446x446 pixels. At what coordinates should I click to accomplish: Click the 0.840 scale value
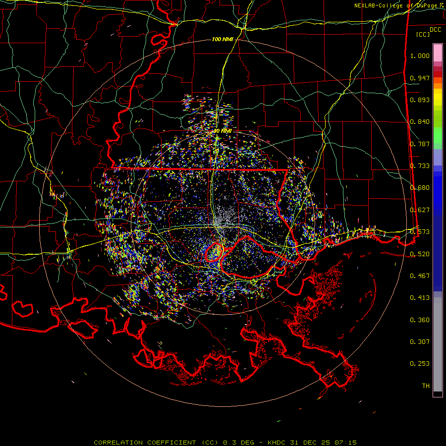(420, 122)
